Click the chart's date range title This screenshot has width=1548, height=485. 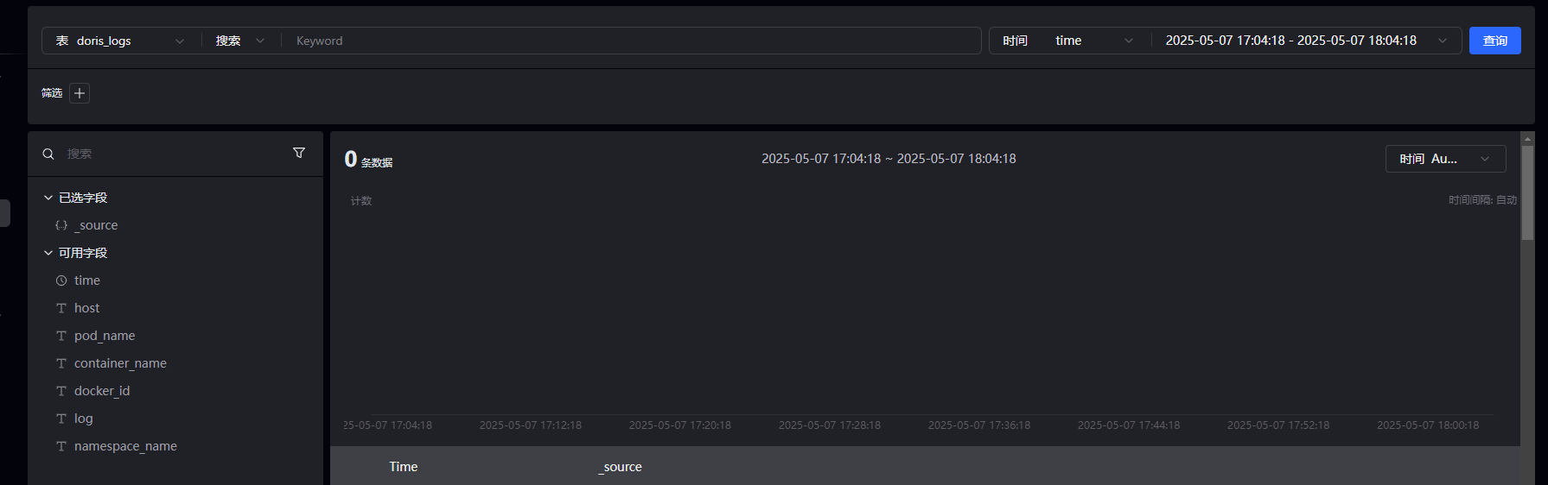coord(889,159)
